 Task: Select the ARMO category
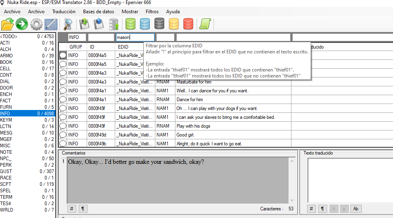(x=27, y=56)
